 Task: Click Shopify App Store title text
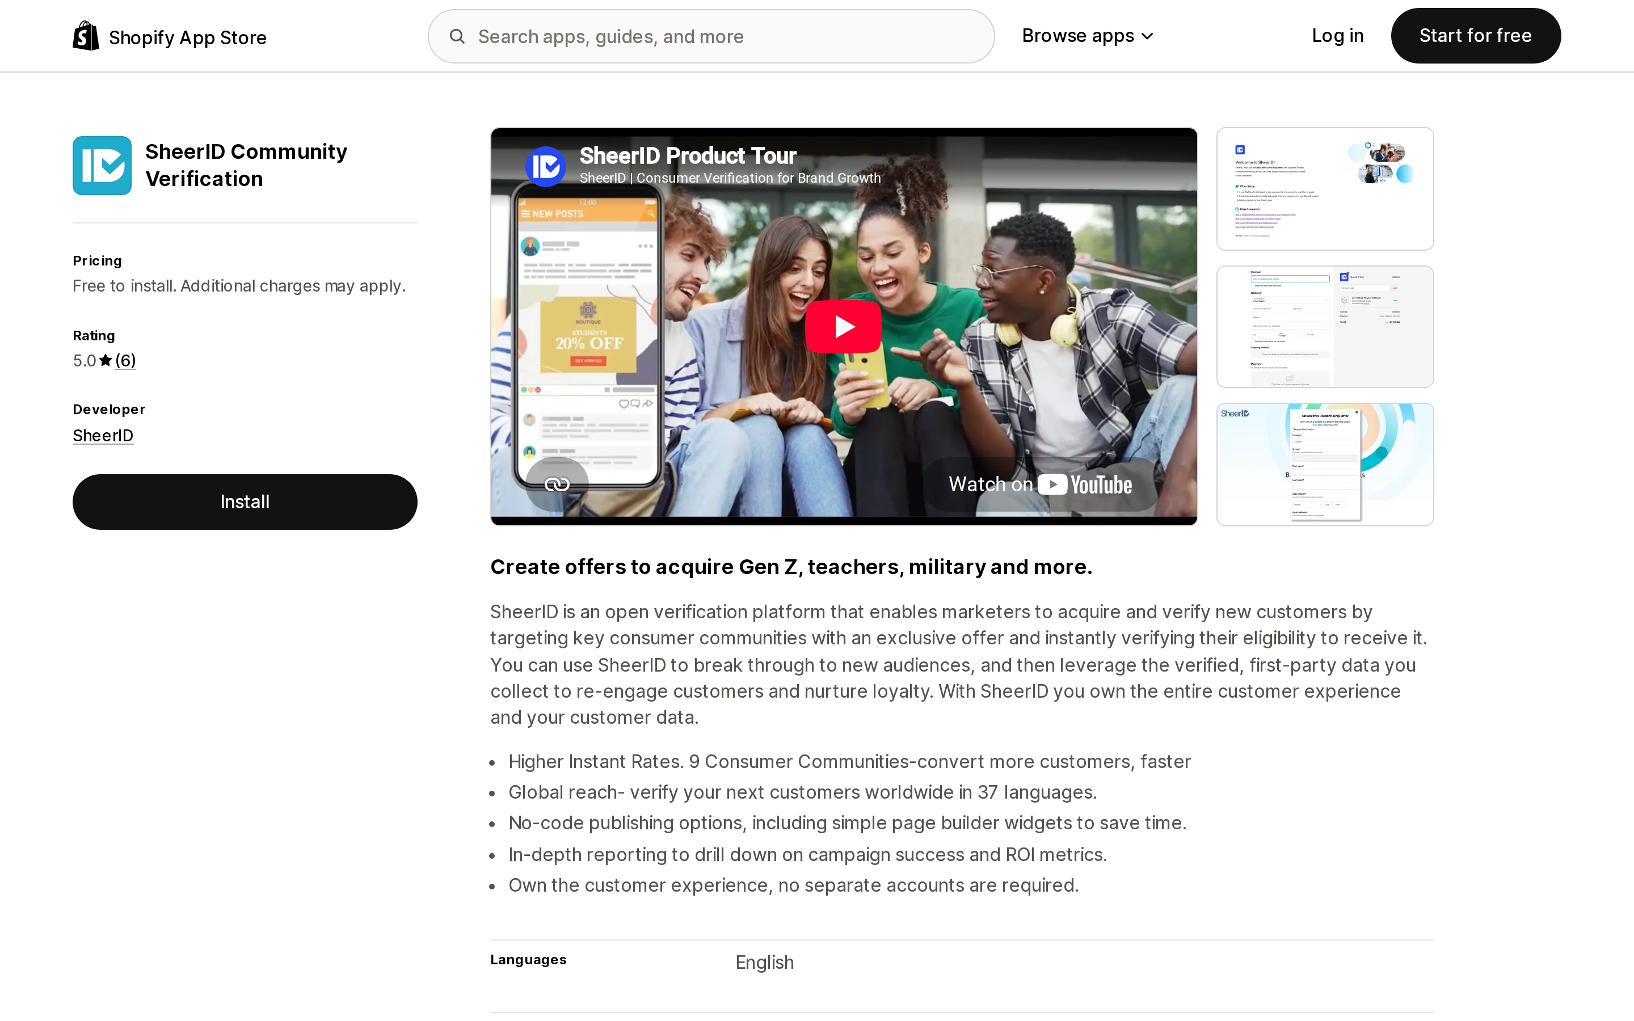tap(188, 37)
